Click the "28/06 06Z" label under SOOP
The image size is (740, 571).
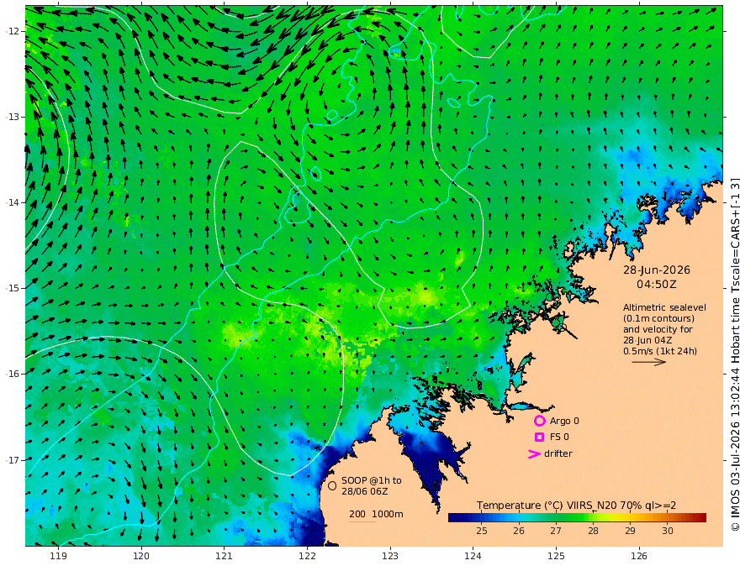[365, 491]
